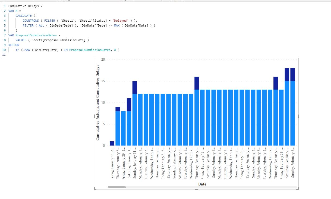Click the bottom-right corner handle of the chart visual
This screenshot has width=331, height=199.
298,189
